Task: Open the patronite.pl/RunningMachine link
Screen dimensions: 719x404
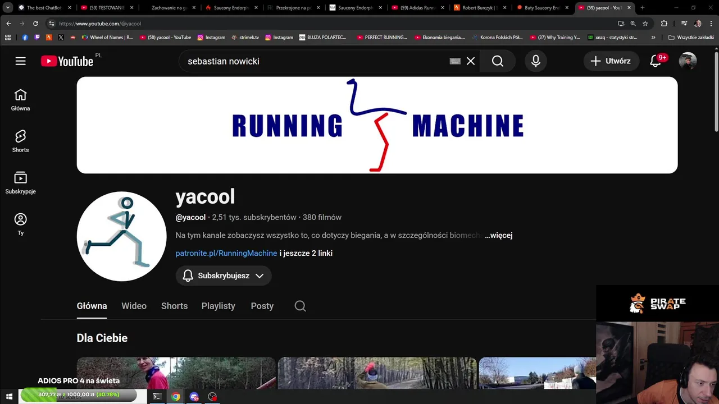Action: 226,253
